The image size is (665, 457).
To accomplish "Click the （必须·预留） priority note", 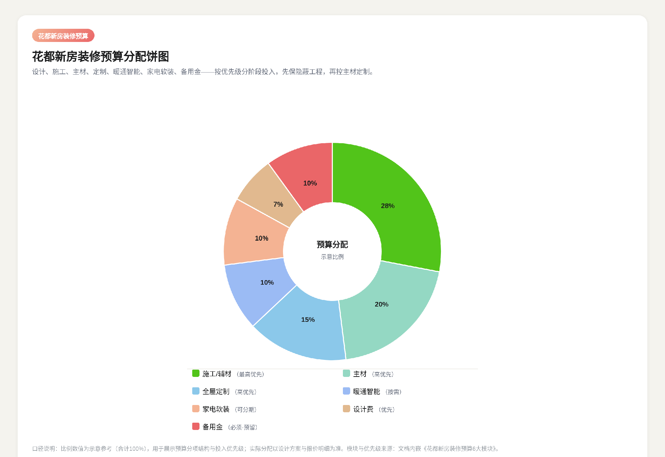I will tap(243, 427).
